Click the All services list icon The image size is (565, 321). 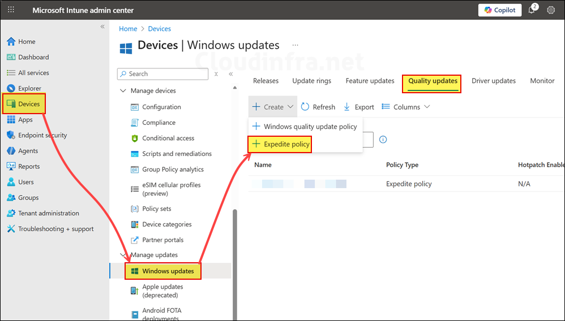tap(11, 73)
